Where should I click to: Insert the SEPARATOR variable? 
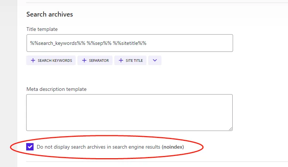point(98,60)
